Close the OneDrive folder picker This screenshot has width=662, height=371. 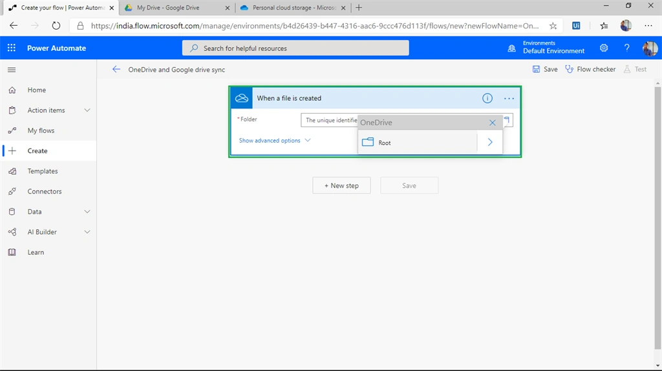tap(492, 123)
